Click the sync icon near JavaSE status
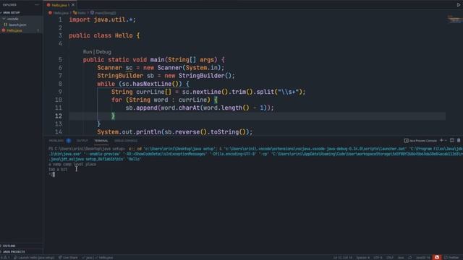This screenshot has width=463, height=260. click(x=410, y=257)
